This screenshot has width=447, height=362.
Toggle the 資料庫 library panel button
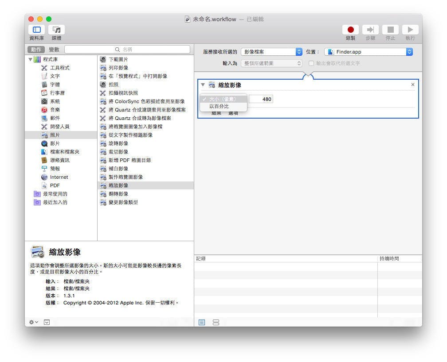(36, 30)
